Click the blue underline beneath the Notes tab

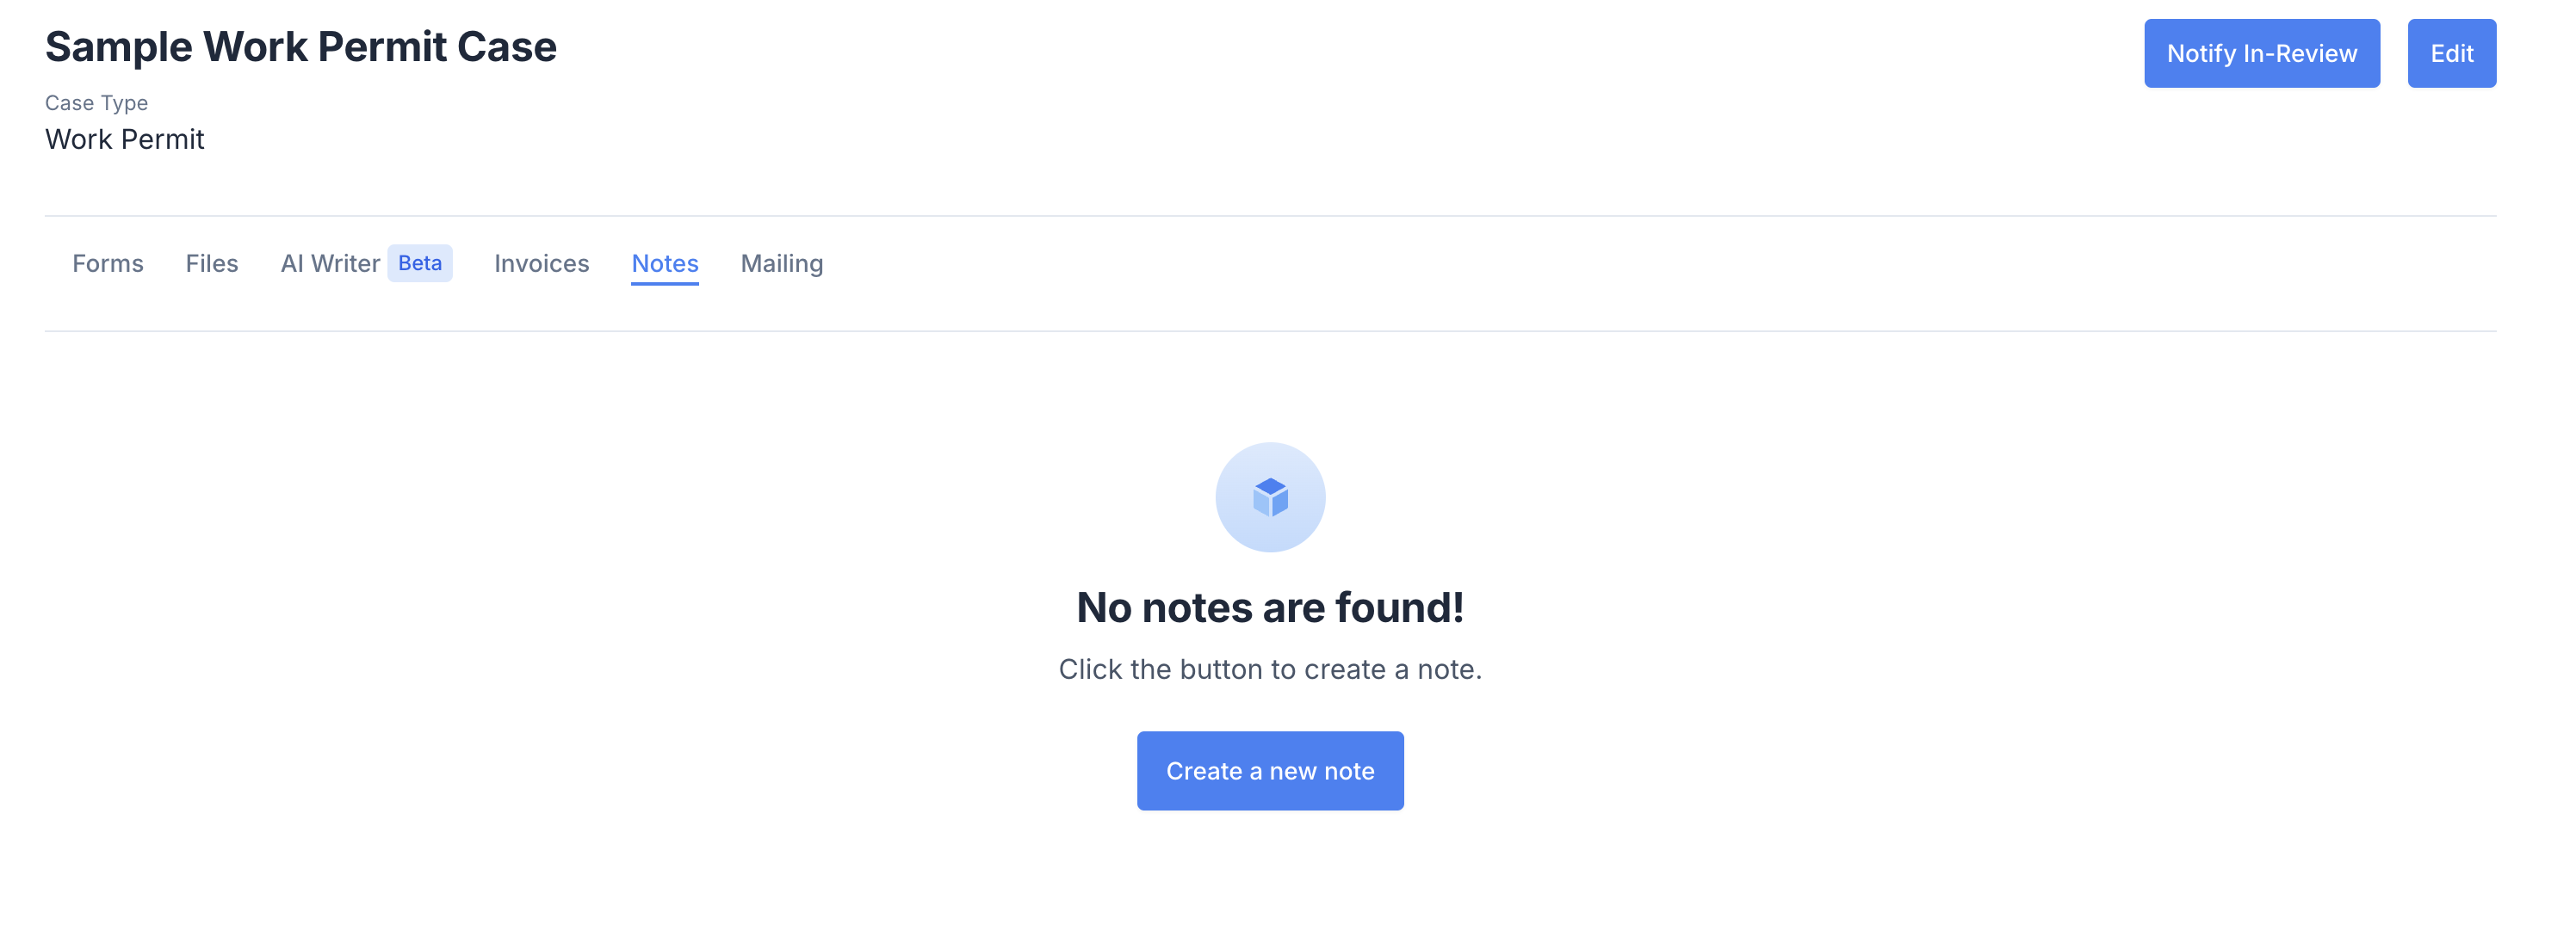(664, 284)
